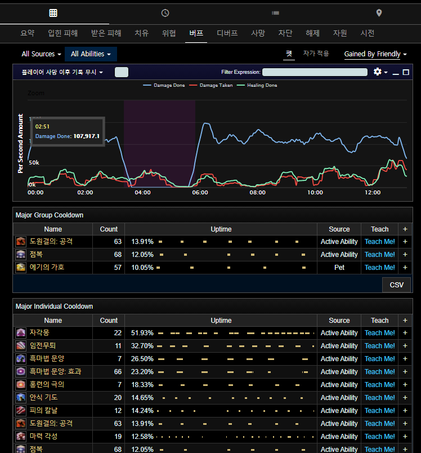Click the list view icon in the top bar

click(275, 12)
